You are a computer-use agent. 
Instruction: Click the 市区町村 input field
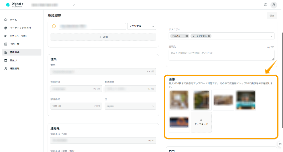click(x=76, y=89)
